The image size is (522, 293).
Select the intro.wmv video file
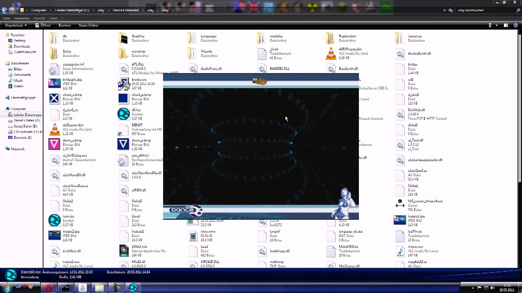(192, 235)
